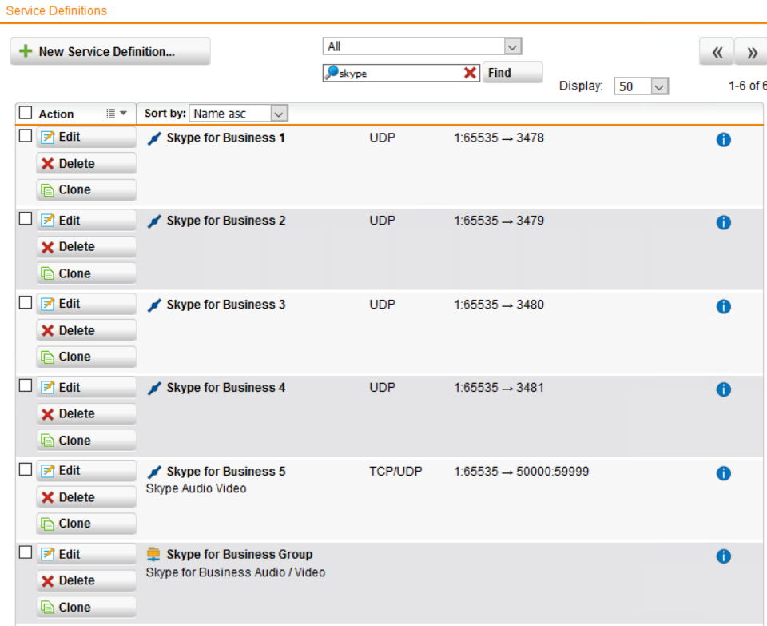Click the service icon beside Skype for Business 5
This screenshot has height=626, width=767.
pyautogui.click(x=154, y=472)
